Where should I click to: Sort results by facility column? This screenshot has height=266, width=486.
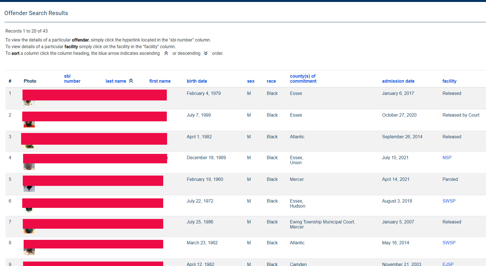click(x=449, y=81)
